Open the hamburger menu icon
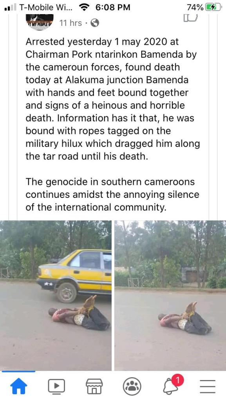Viewport: 226px width, 402px height. pos(207,386)
